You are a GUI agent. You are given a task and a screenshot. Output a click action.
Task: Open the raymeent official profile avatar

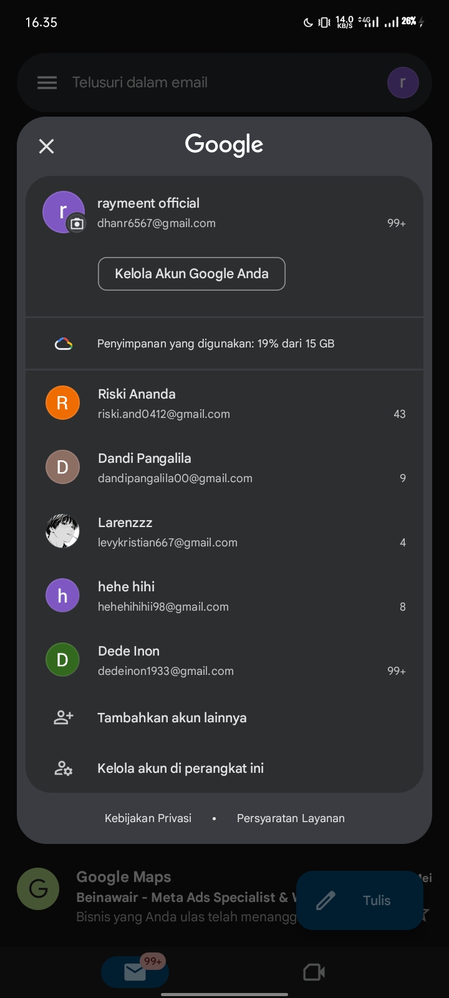(63, 212)
